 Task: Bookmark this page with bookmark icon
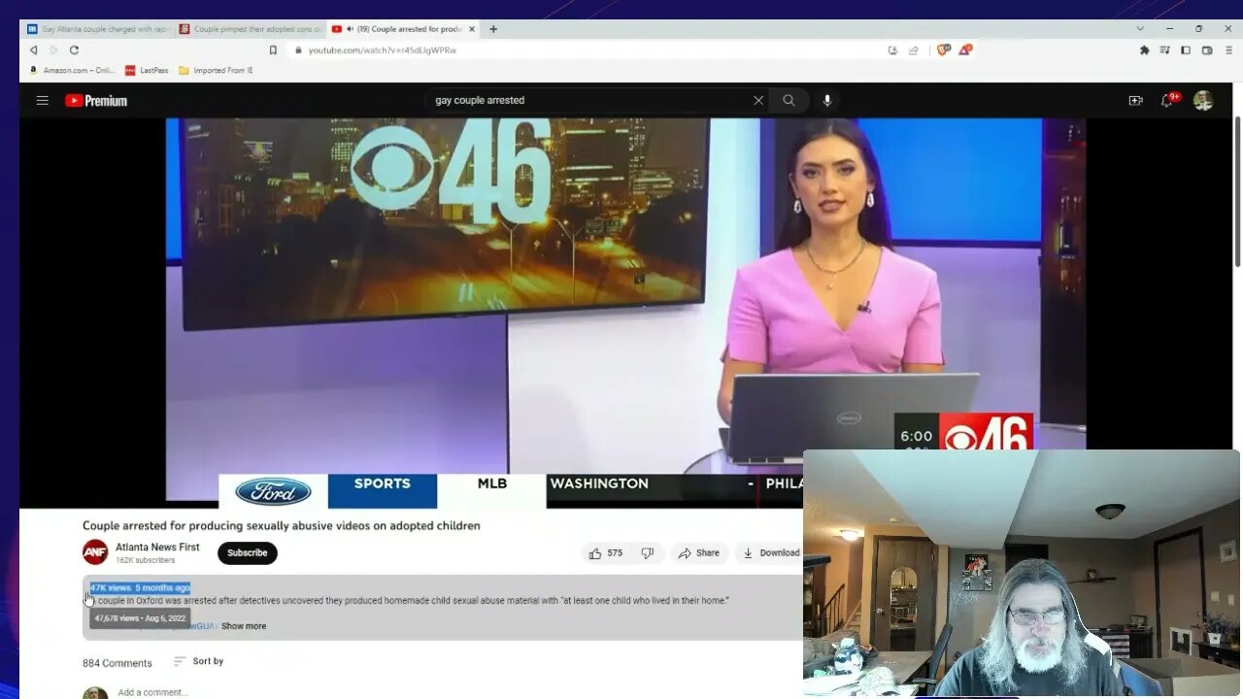pos(273,50)
